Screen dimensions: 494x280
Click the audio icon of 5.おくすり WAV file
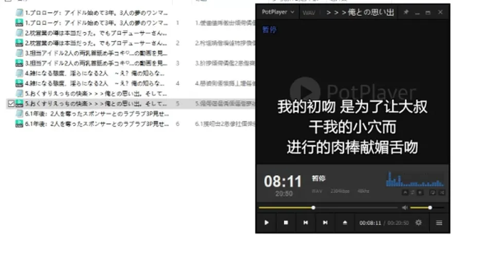(x=19, y=103)
